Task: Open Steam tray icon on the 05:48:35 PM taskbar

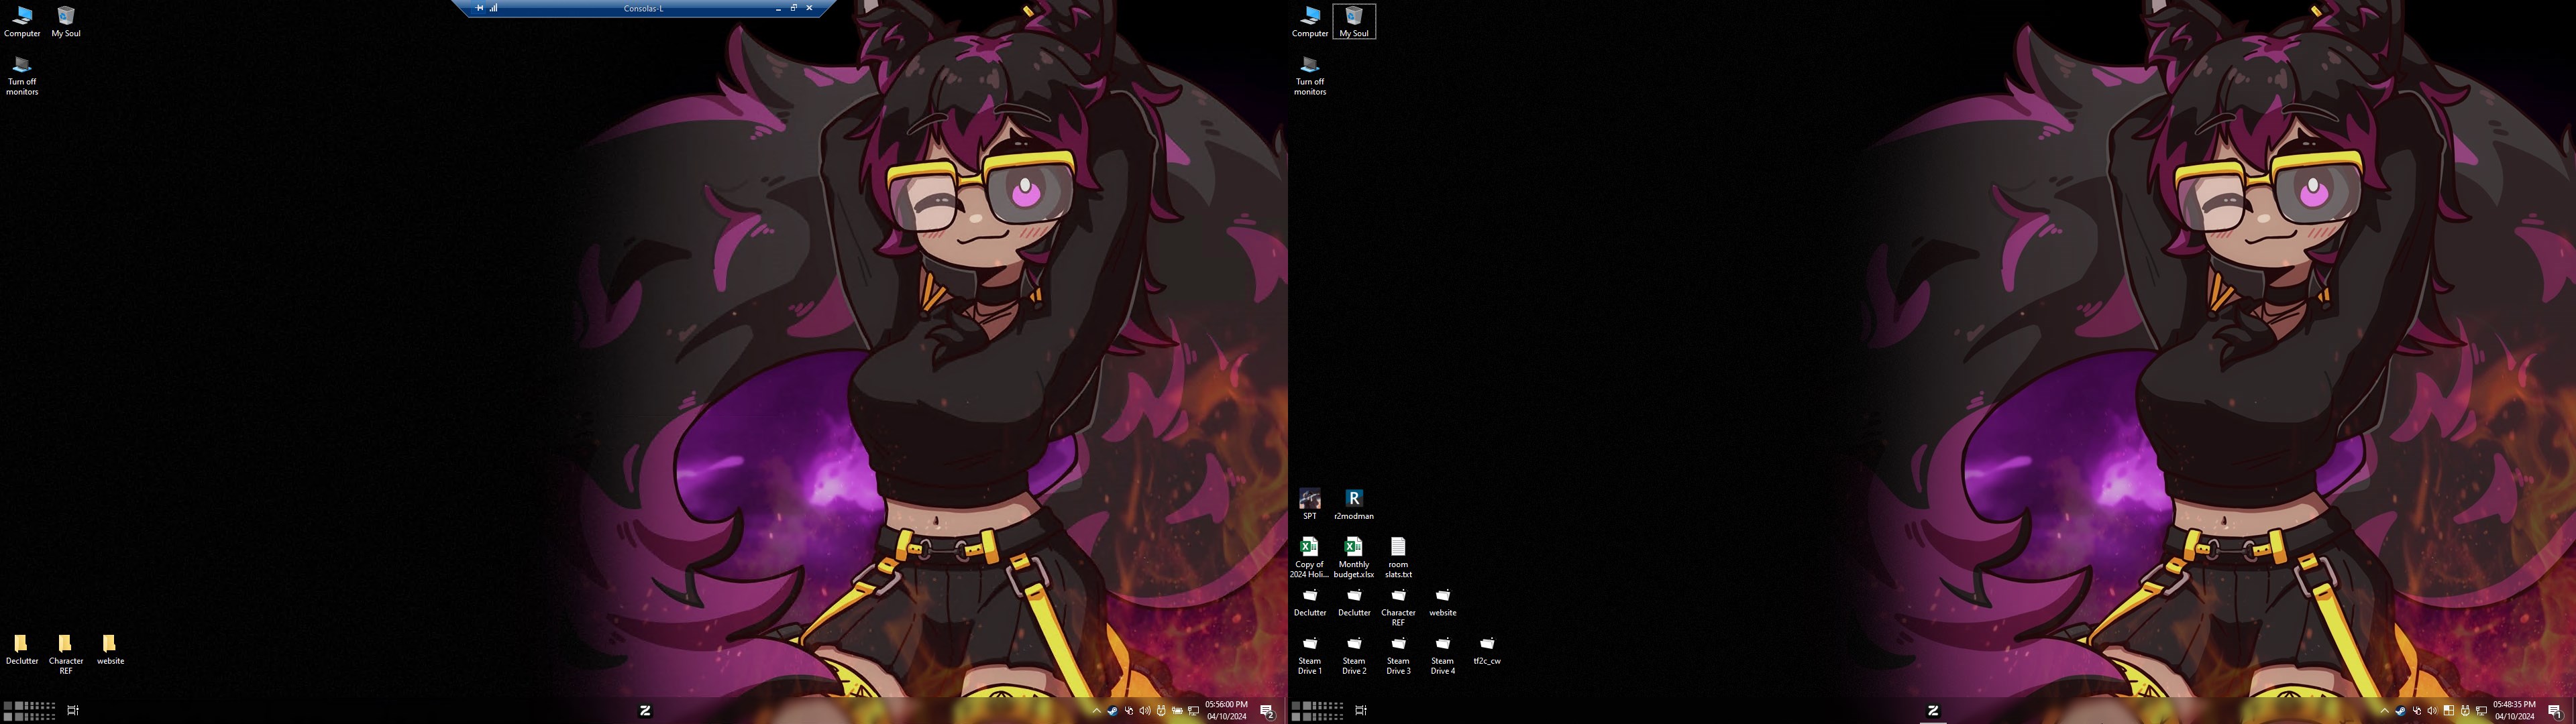Action: [2401, 711]
